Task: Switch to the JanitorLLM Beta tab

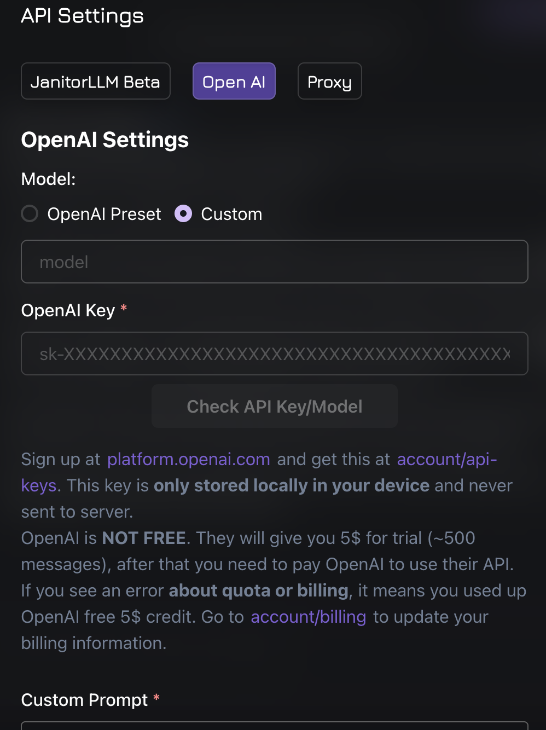Action: point(96,82)
